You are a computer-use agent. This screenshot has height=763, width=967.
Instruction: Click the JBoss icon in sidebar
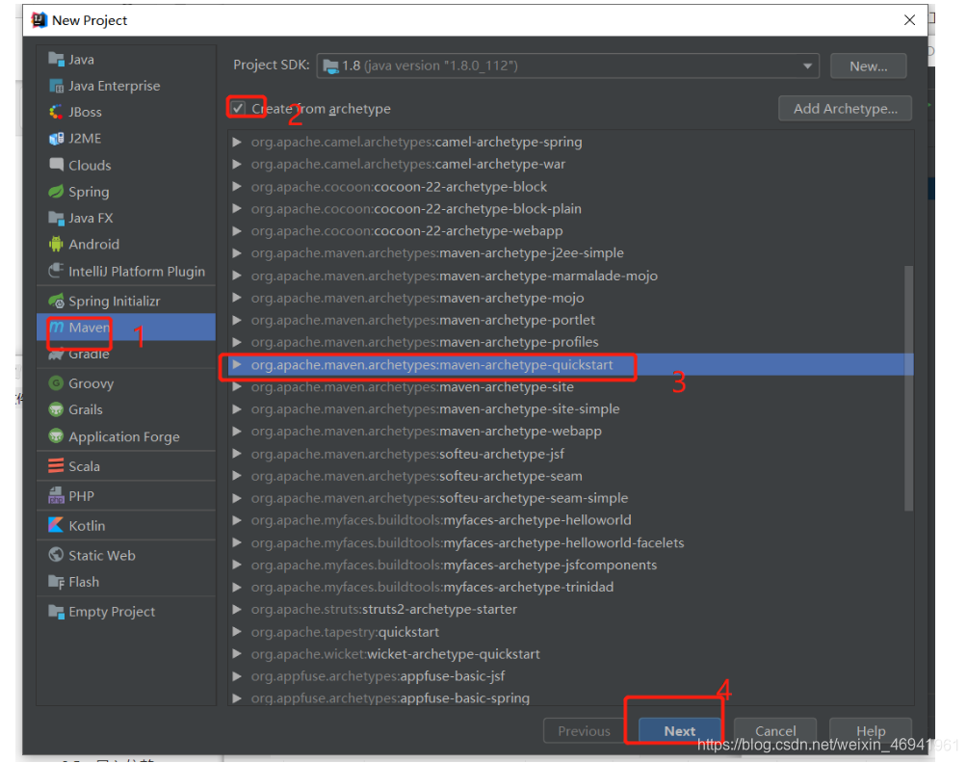coord(56,112)
